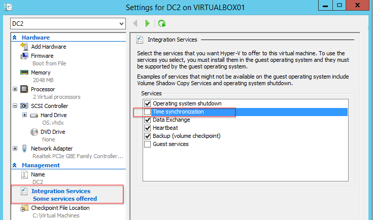373x220 pixels.
Task: Click the Hard Drive icon
Action: point(34,116)
